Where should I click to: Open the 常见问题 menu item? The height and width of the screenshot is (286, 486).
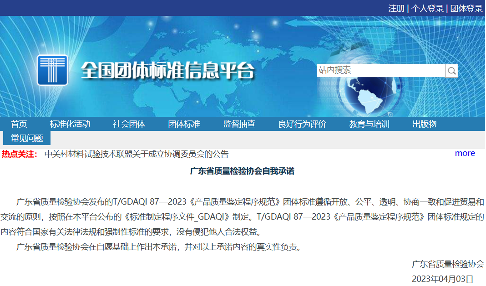pos(27,138)
